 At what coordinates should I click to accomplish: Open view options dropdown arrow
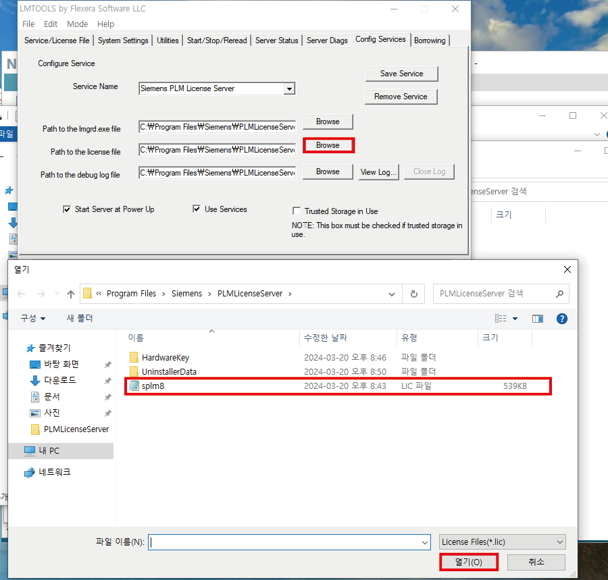click(515, 319)
